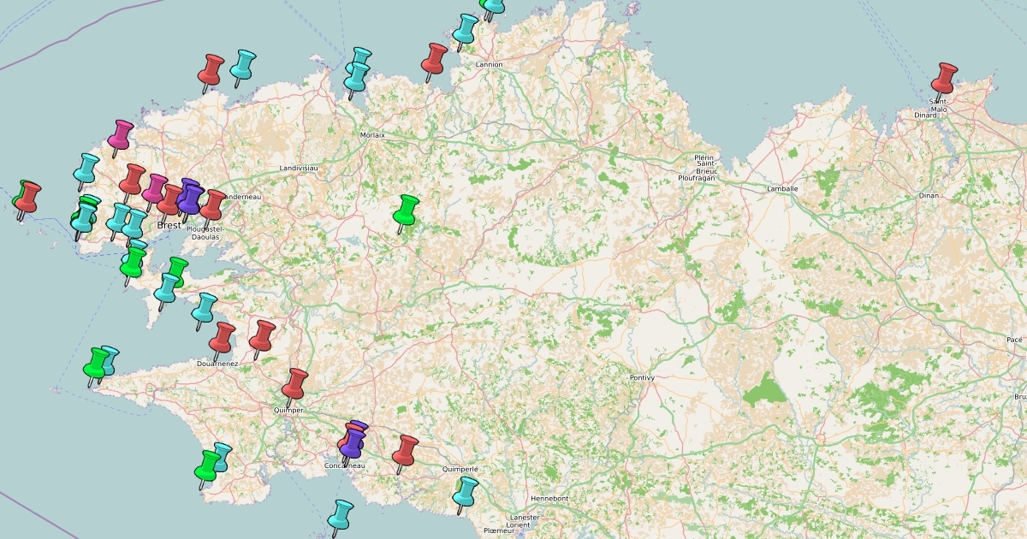Select the cyan pushpin beside the Penmarch green pin
The width and height of the screenshot is (1027, 539).
[221, 458]
